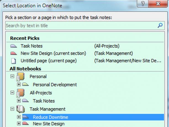Screen dimensions: 169x127
Task: Click the Reduce Downtime section icon
Action: 26,117
